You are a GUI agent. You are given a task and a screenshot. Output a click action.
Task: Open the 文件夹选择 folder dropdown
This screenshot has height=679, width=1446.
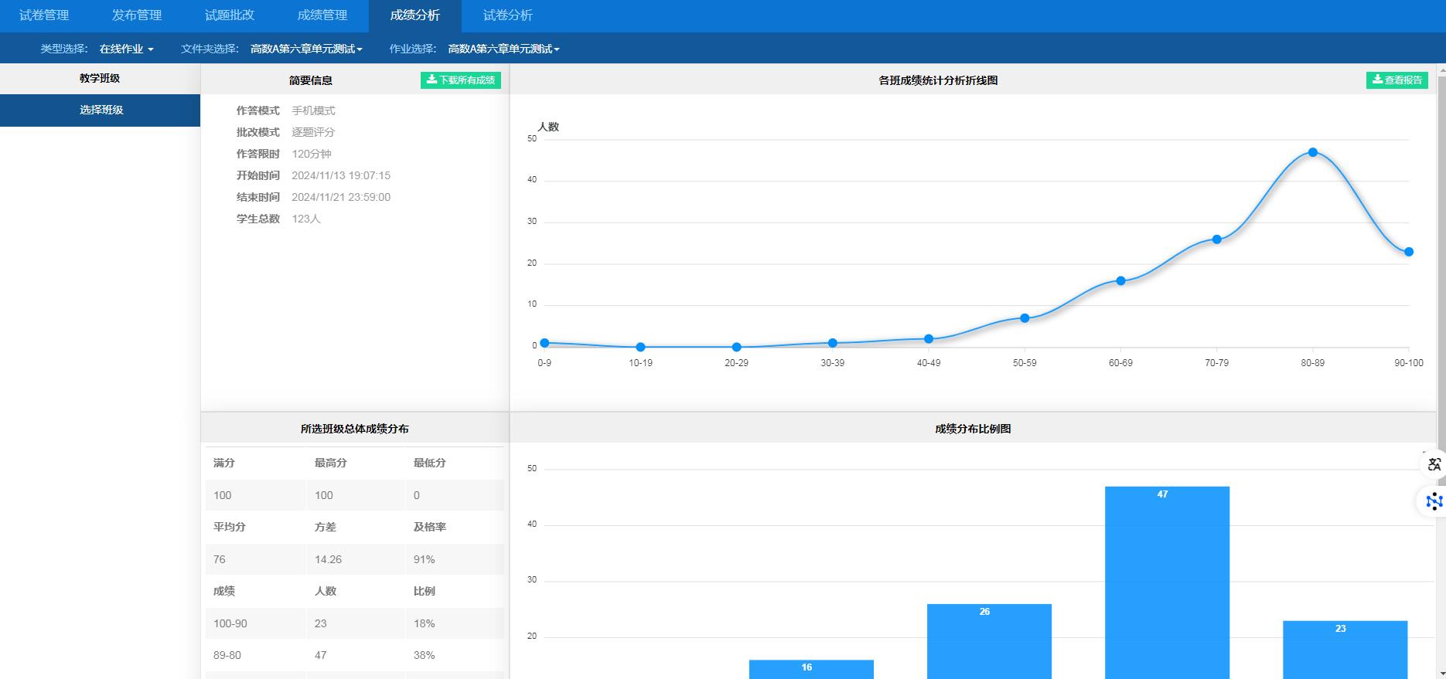(x=306, y=49)
